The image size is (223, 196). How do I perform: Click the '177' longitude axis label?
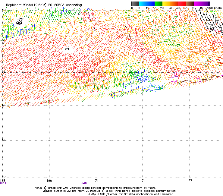[190, 181]
